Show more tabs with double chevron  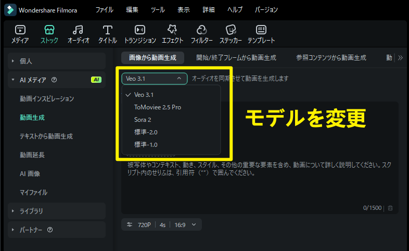(x=400, y=58)
